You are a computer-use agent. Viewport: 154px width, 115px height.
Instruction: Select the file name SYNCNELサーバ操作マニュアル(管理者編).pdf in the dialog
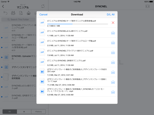pyautogui.click(x=72, y=21)
